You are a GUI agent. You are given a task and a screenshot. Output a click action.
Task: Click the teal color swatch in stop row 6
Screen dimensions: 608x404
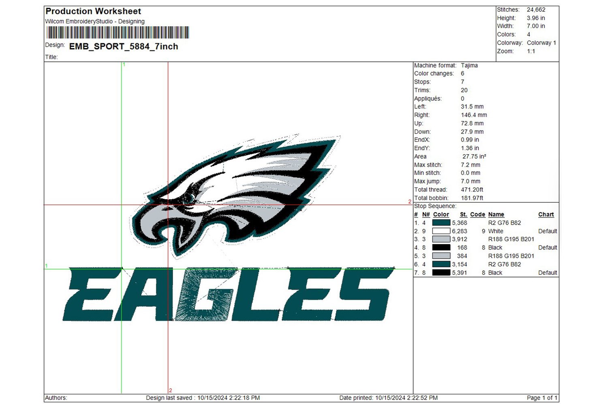(441, 264)
